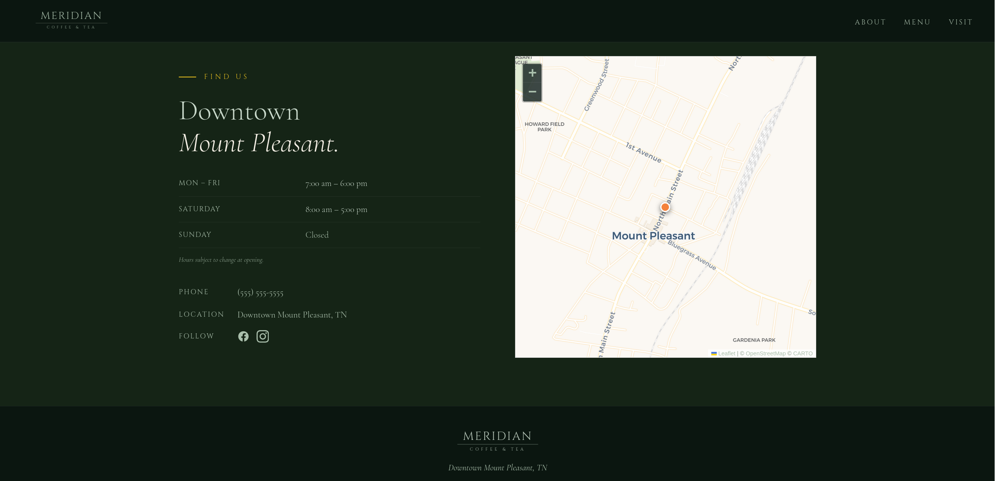This screenshot has width=995, height=481.
Task: Click the Downtown Mount Pleasant, TN location text
Action: (292, 315)
